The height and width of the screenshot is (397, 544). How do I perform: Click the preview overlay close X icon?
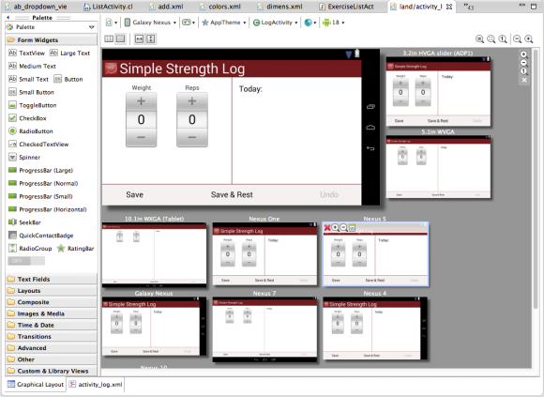[x=524, y=80]
